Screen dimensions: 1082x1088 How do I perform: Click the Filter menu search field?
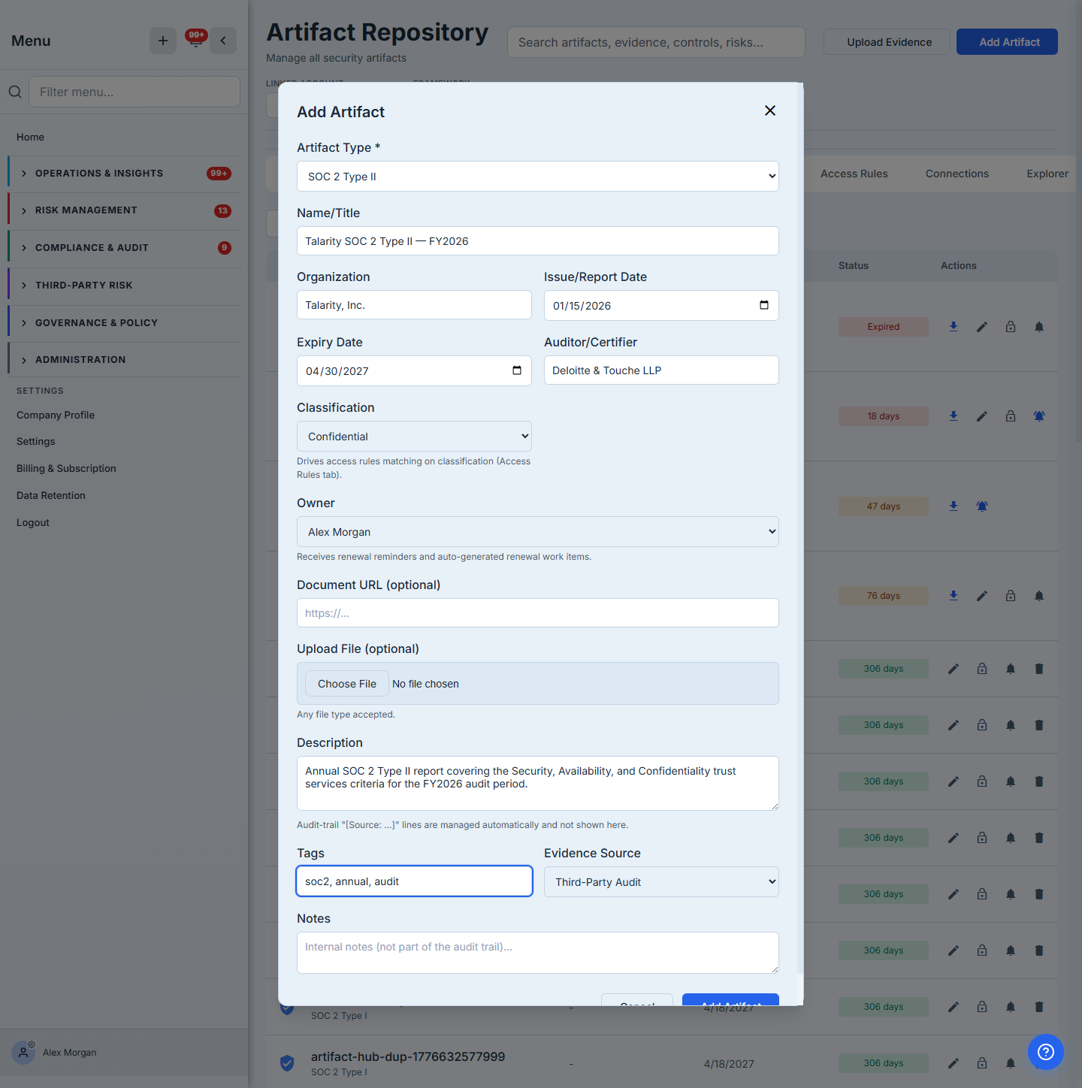coord(134,92)
